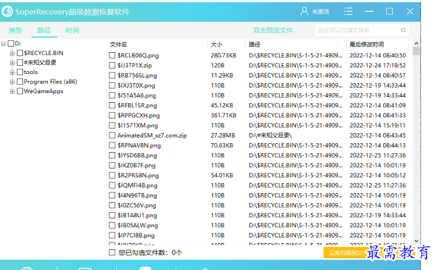435x270 pixels.
Task: Click the 27.28MB size cell
Action: click(x=223, y=135)
